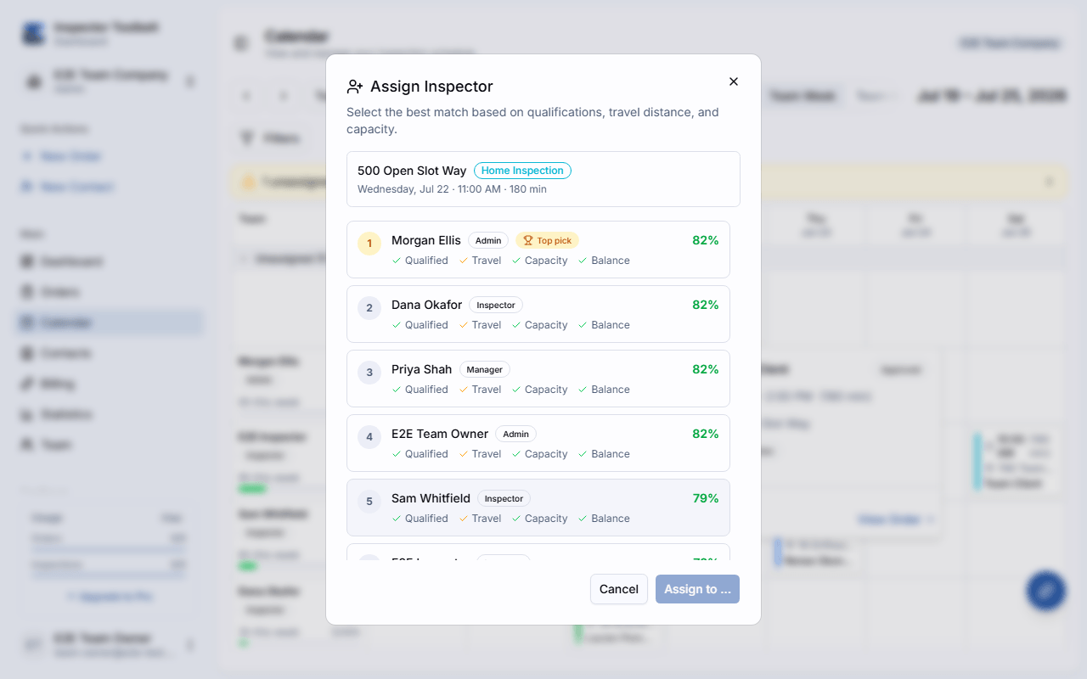Click the Assign to ... button
This screenshot has width=1087, height=679.
[697, 589]
